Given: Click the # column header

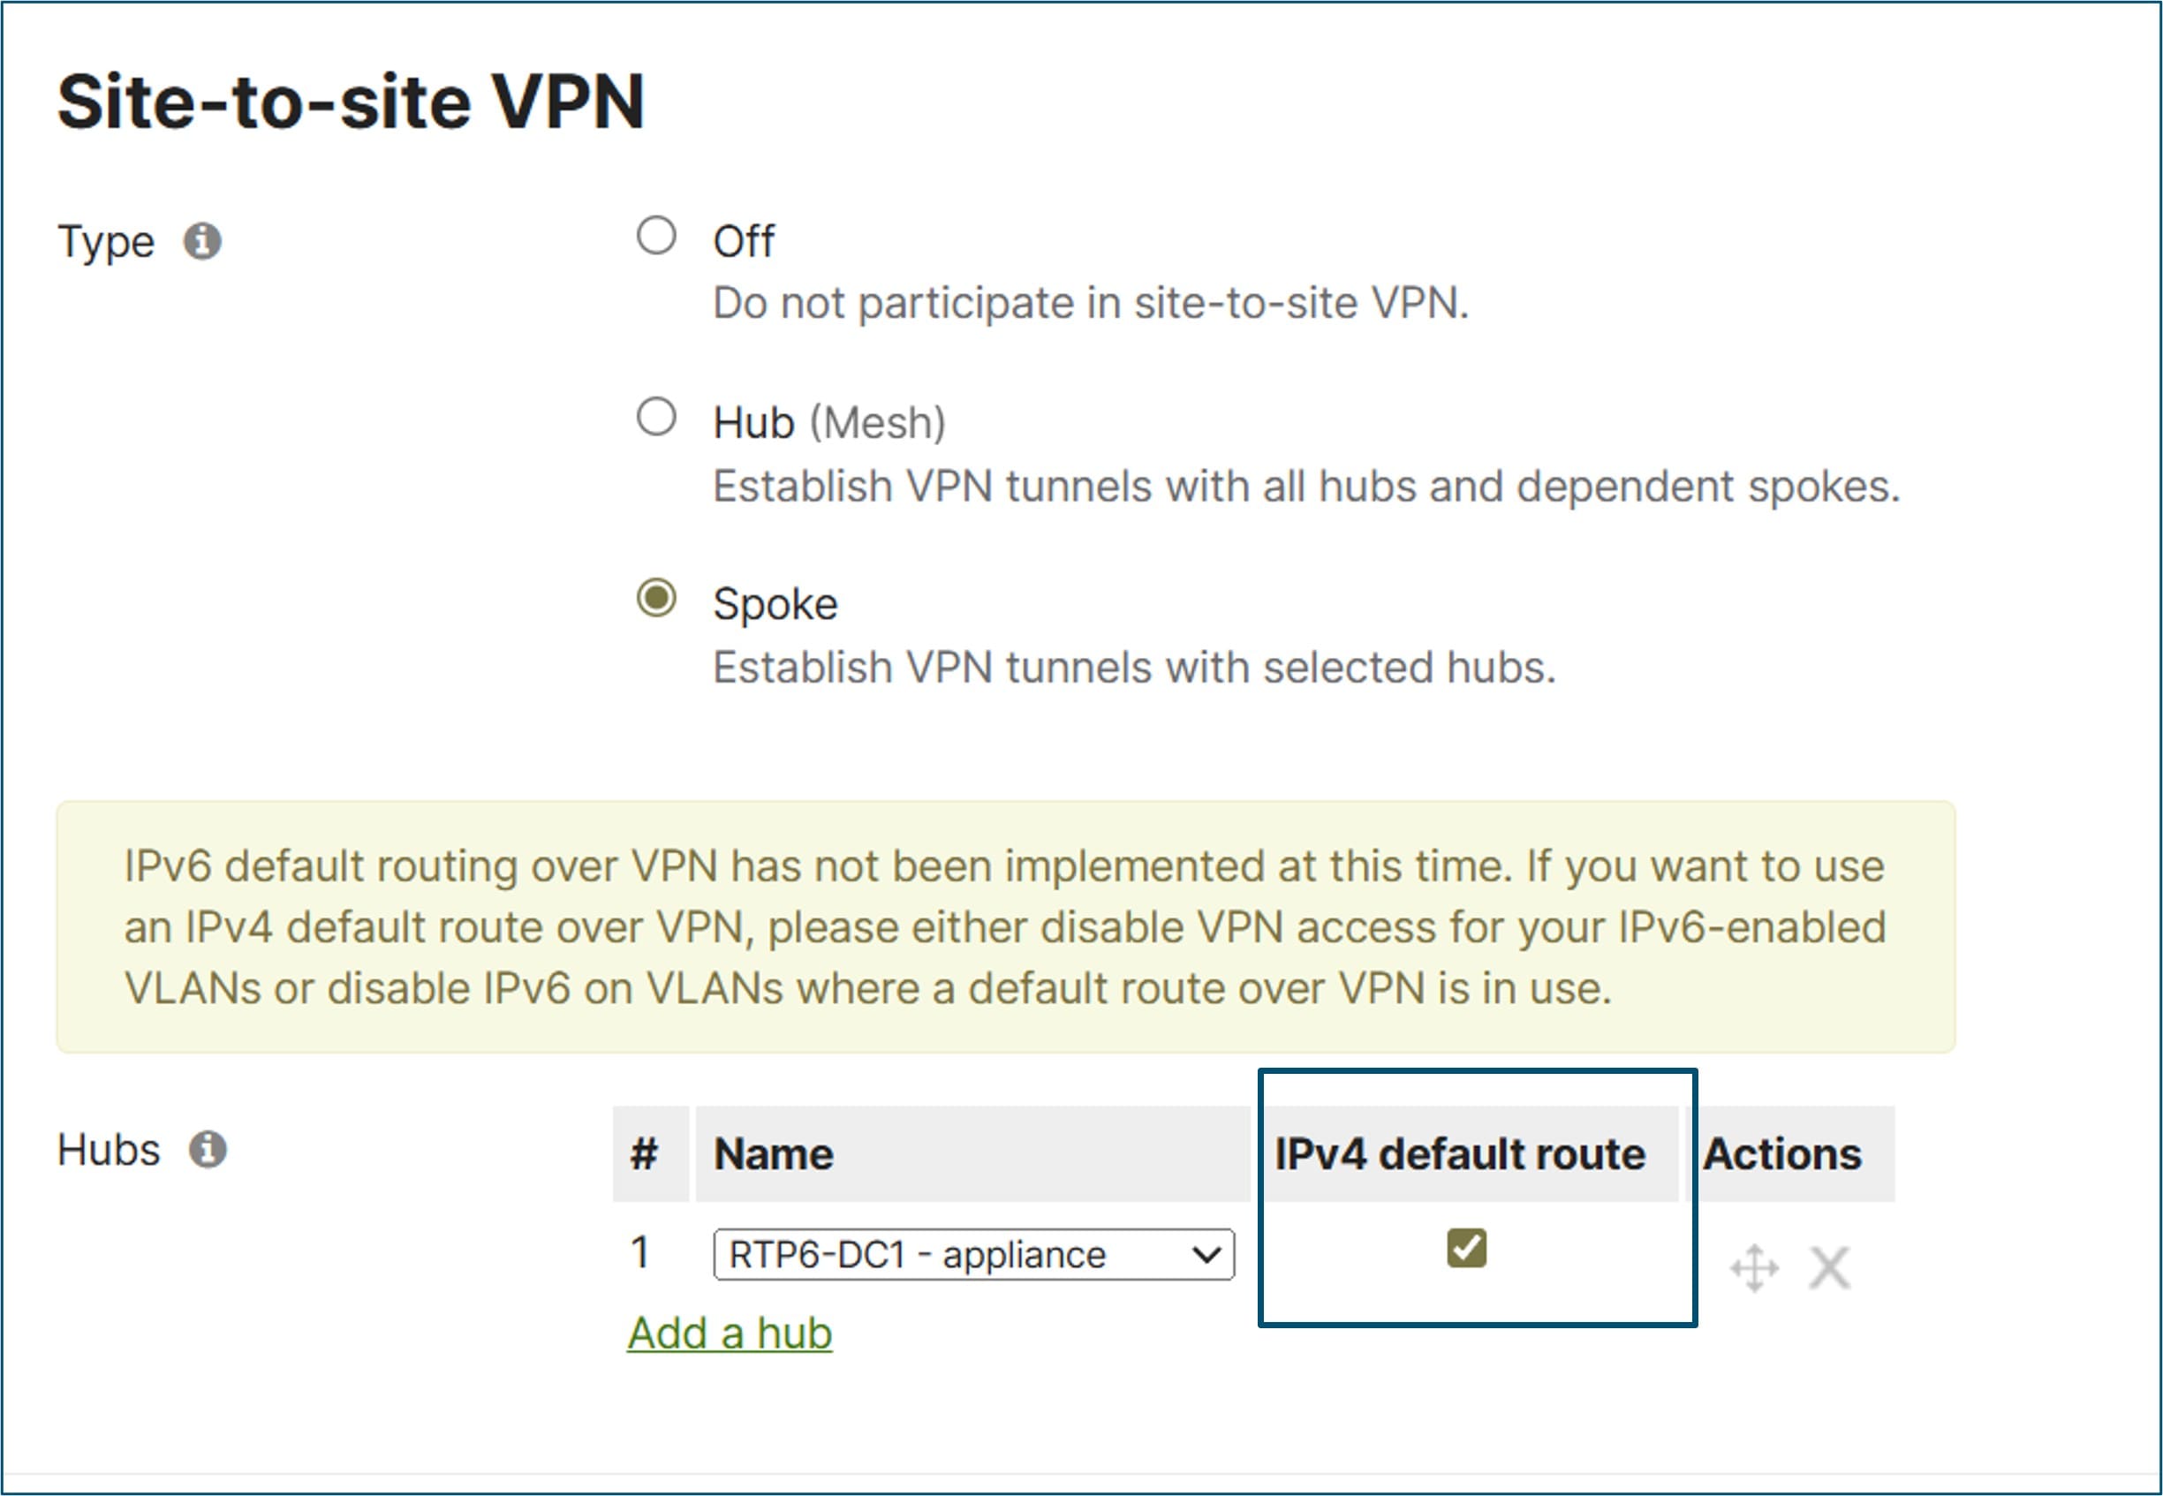Looking at the screenshot, I should (x=645, y=1154).
